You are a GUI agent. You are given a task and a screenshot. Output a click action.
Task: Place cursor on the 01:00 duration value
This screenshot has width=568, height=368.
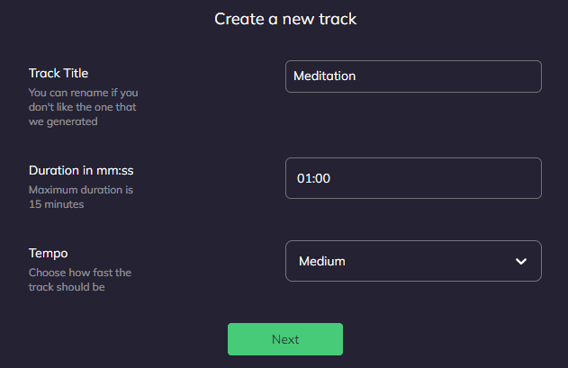[x=314, y=178]
